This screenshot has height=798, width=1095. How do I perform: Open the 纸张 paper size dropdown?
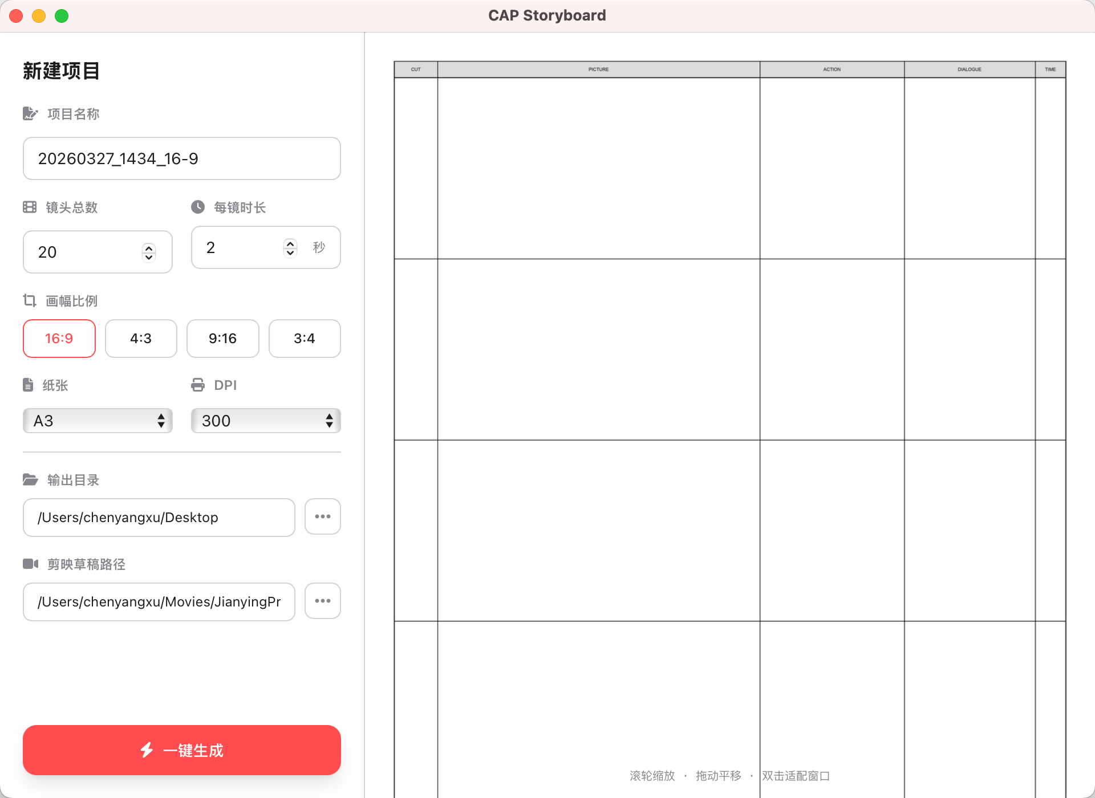click(97, 420)
